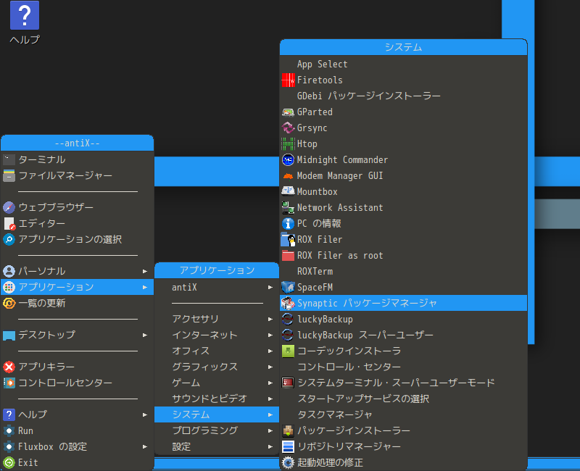Click the SpaceFM icon
Screen dimensions: 580x471
click(288, 287)
